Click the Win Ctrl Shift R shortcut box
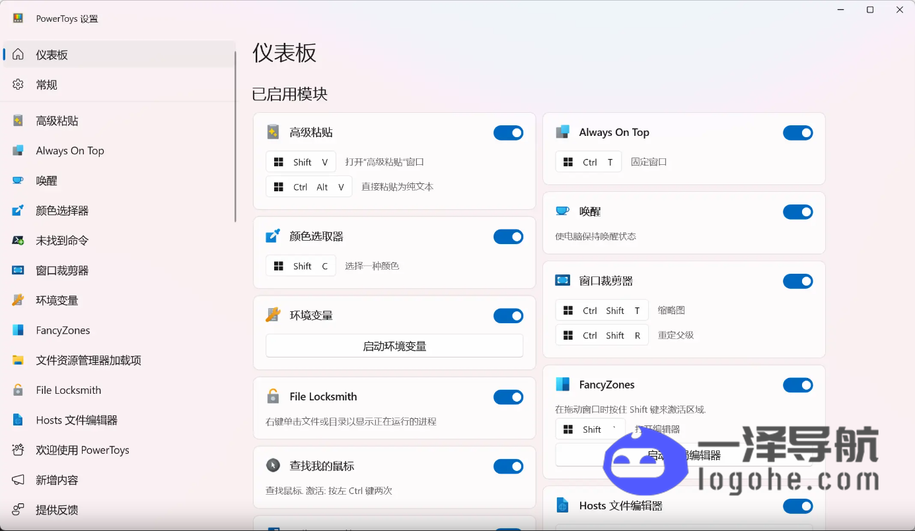 pyautogui.click(x=602, y=335)
